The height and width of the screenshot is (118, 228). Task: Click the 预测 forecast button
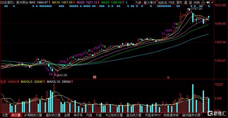coord(197,2)
